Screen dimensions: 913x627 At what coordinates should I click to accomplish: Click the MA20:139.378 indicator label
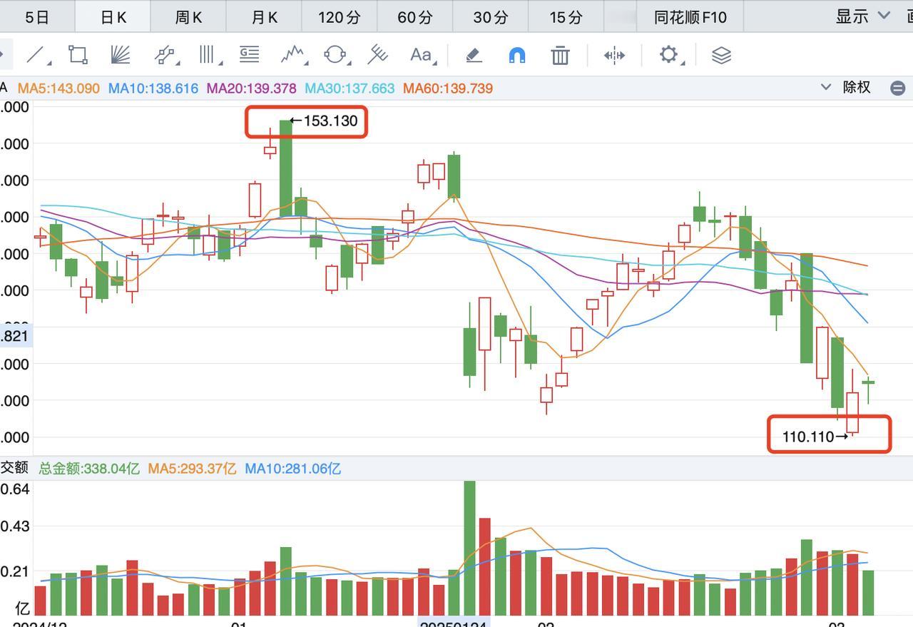251,88
